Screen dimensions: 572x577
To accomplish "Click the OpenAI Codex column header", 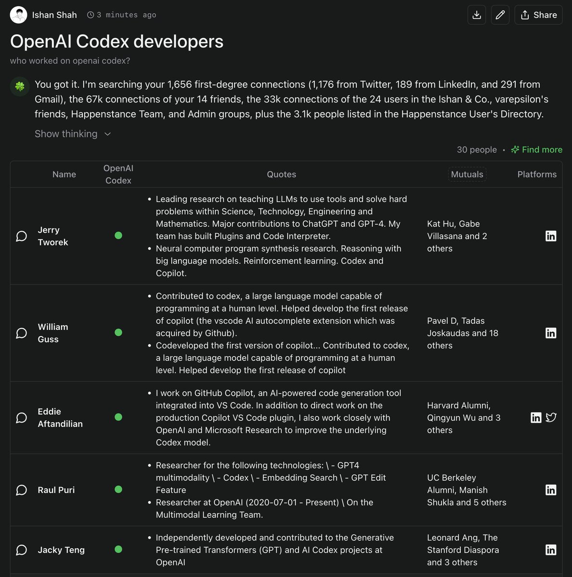I will coord(118,175).
